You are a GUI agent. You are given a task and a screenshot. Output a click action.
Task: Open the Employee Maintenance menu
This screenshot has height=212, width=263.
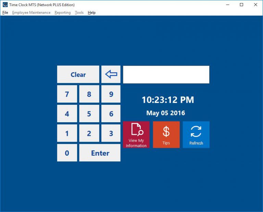coord(32,13)
